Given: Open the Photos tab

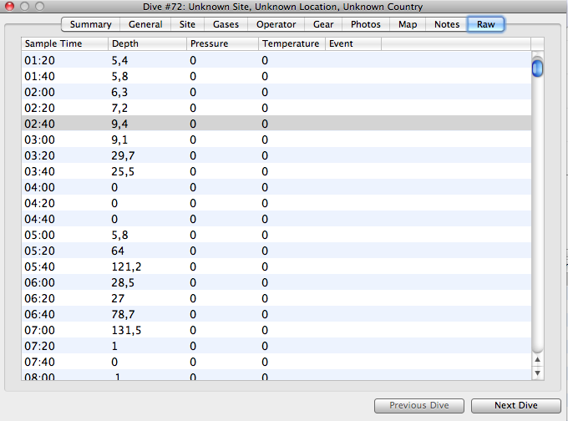Looking at the screenshot, I should pos(366,24).
